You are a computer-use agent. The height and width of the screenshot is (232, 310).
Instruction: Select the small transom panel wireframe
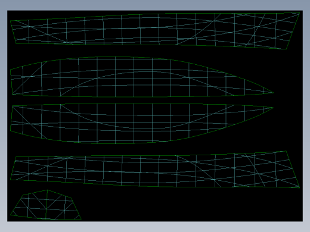tap(46, 205)
